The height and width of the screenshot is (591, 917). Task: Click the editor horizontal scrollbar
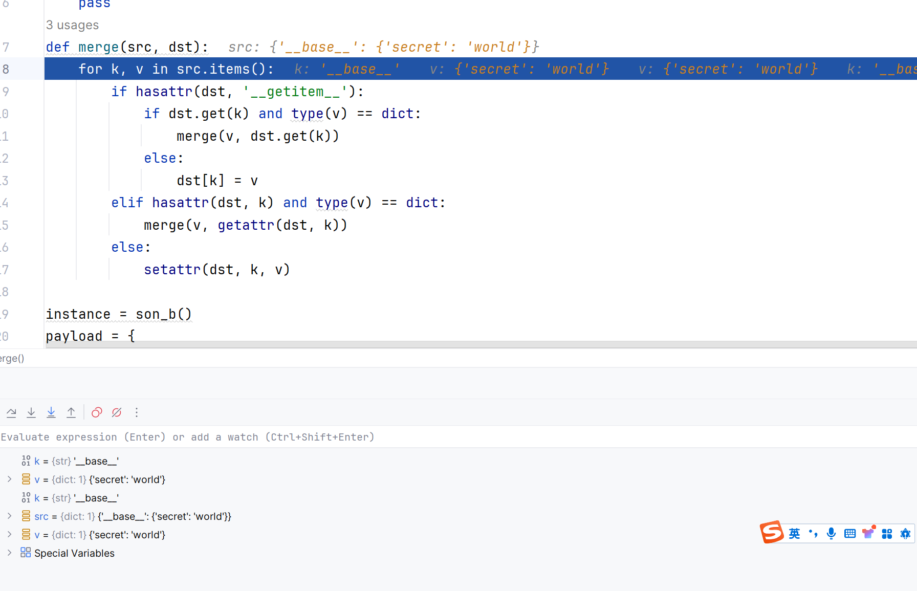[461, 345]
